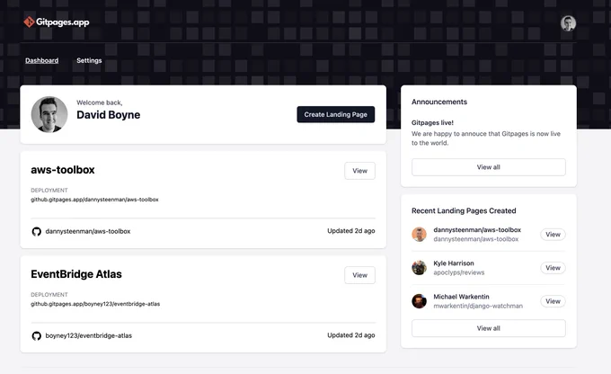View Michael Warkentin's django-watchman page

click(553, 301)
